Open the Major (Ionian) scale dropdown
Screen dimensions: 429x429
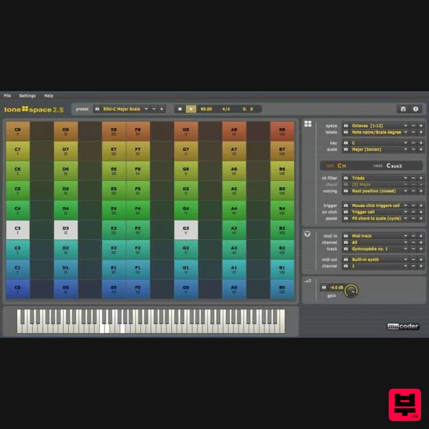pyautogui.click(x=379, y=150)
